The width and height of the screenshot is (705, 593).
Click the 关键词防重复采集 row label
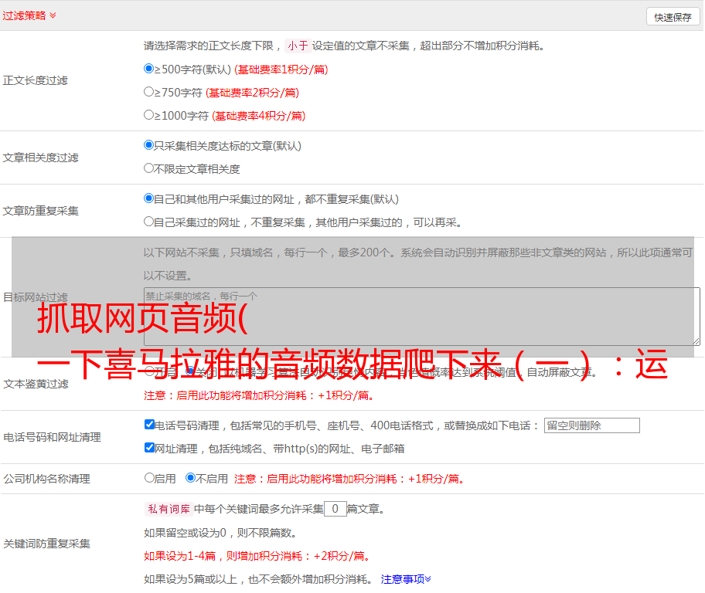(46, 544)
